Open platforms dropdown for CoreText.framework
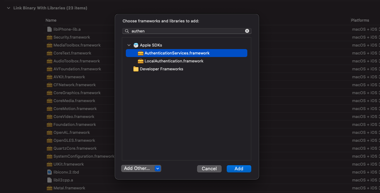The image size is (380, 193). tap(366, 53)
